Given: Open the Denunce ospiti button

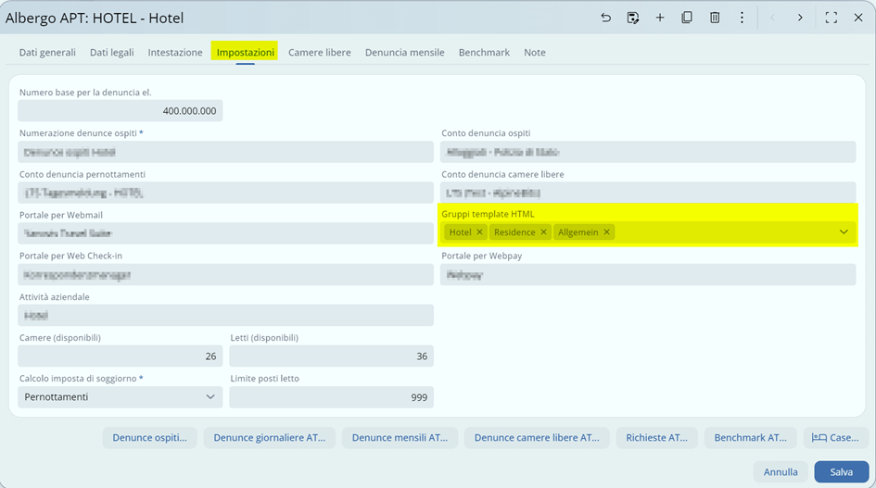Looking at the screenshot, I should tap(149, 438).
